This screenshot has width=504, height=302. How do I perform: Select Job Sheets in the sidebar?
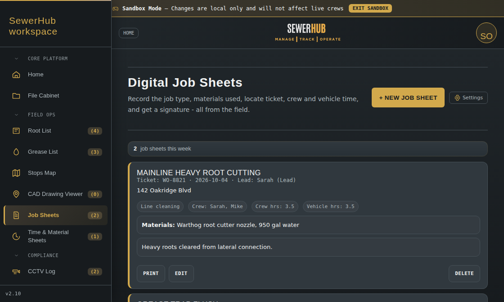[x=55, y=215]
